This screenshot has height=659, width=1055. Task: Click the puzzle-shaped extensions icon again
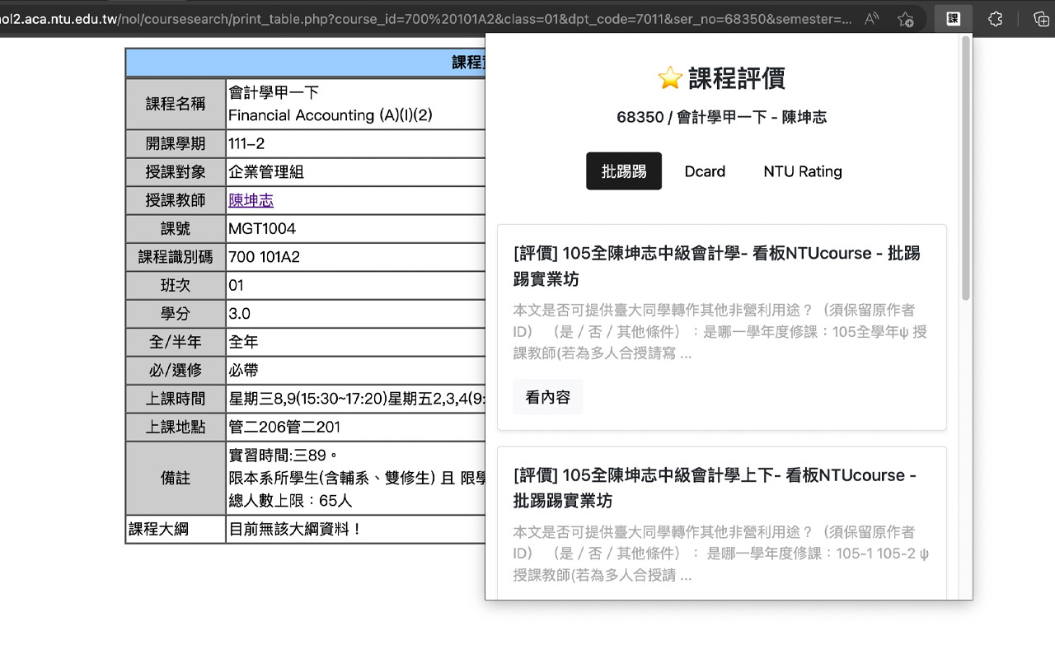pyautogui.click(x=995, y=18)
